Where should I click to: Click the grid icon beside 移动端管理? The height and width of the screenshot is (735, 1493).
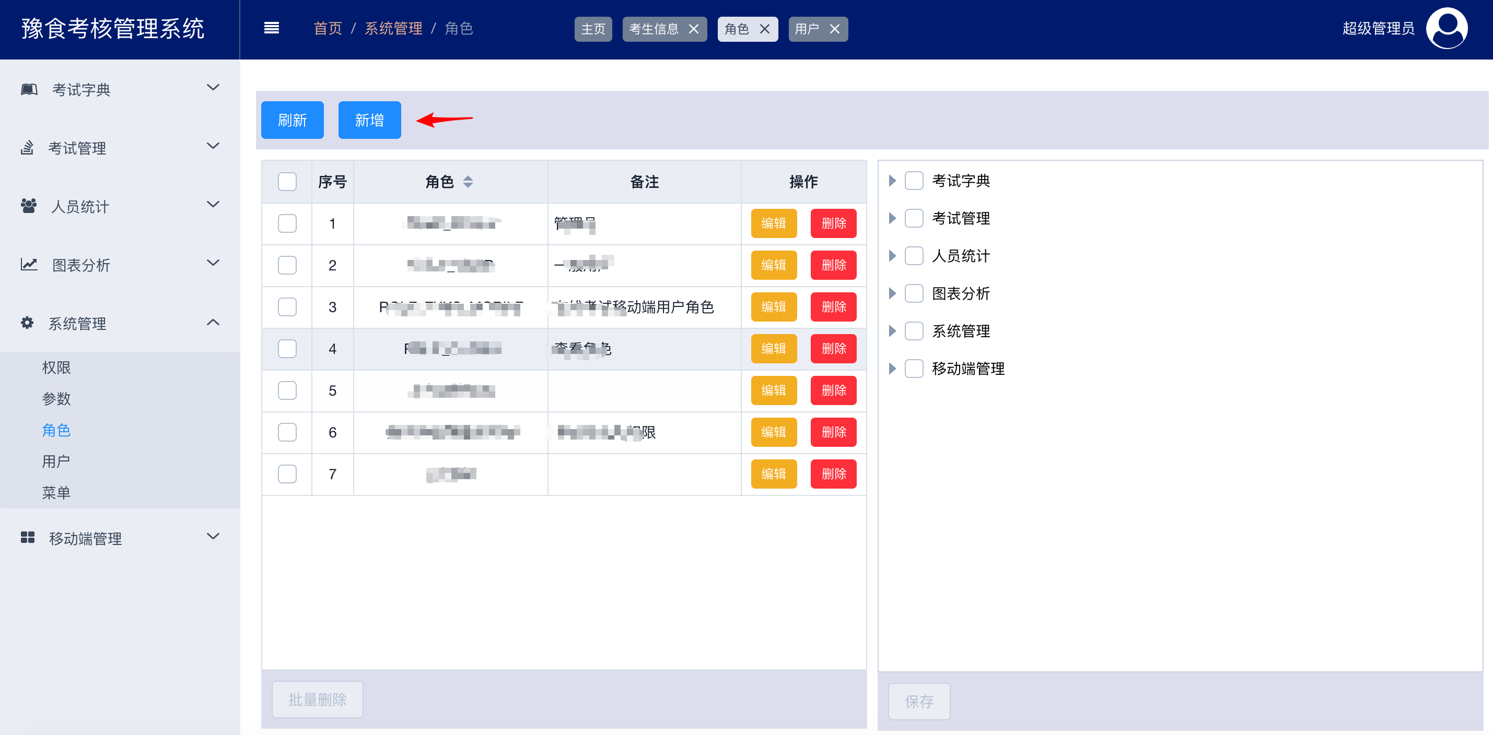click(x=28, y=538)
